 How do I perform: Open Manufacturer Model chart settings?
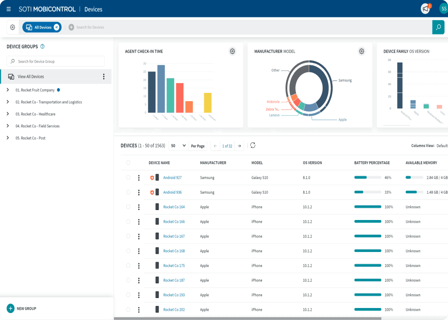(362, 51)
